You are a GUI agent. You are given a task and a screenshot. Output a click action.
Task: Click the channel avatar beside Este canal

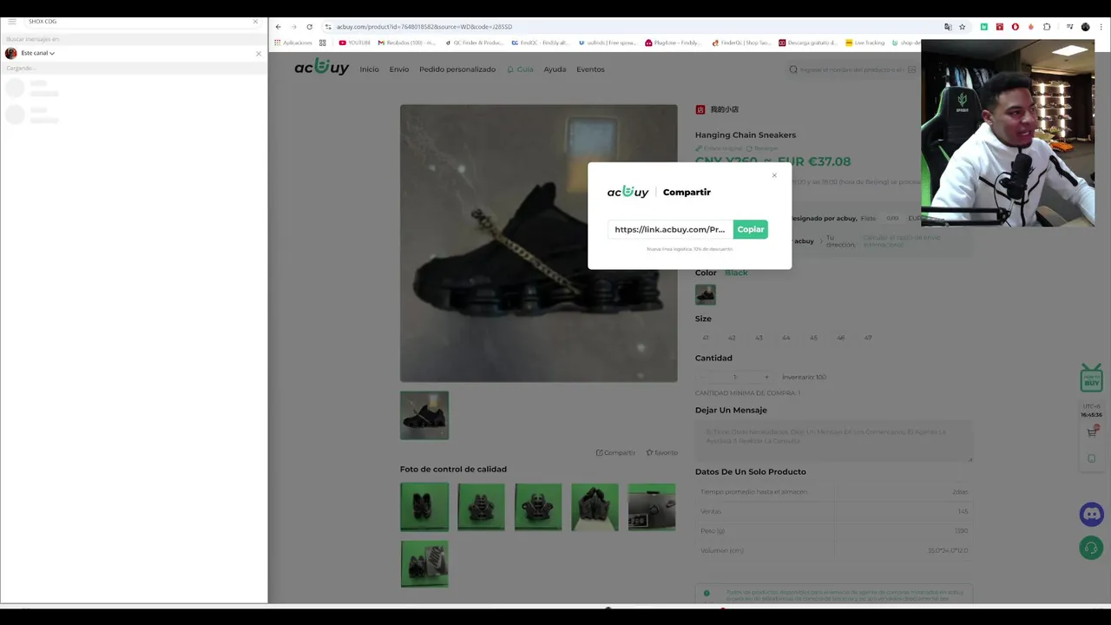pos(11,53)
